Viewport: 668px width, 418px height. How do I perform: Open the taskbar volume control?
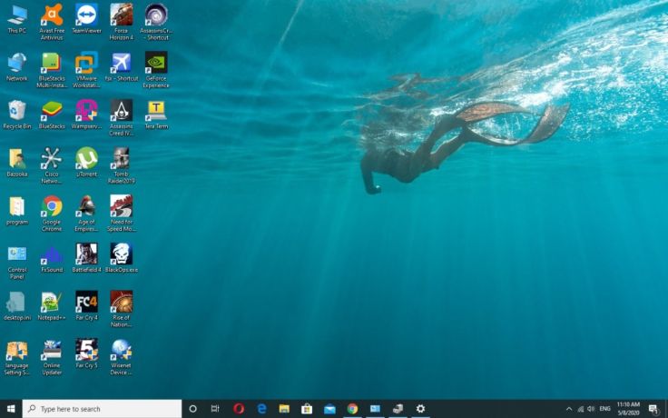[592, 409]
